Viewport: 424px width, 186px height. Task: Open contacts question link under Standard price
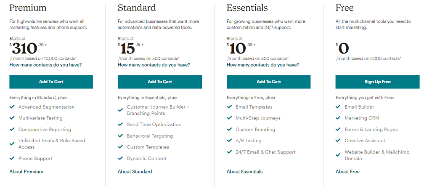point(154,65)
